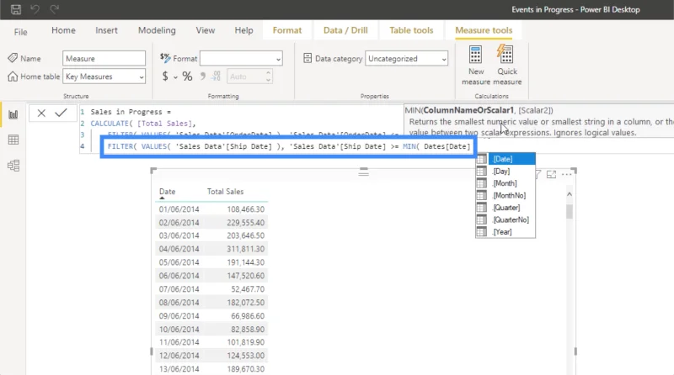This screenshot has height=375, width=674.
Task: Switch to the Insert ribbon tab
Action: click(106, 30)
